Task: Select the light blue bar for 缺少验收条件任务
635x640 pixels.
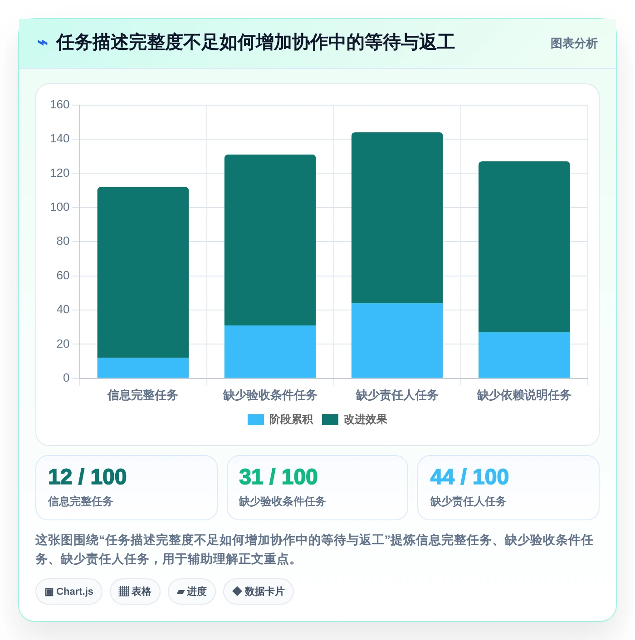Action: [x=270, y=352]
